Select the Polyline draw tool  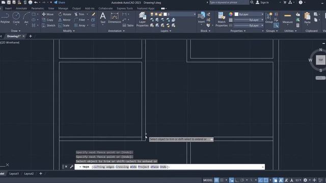point(5,18)
